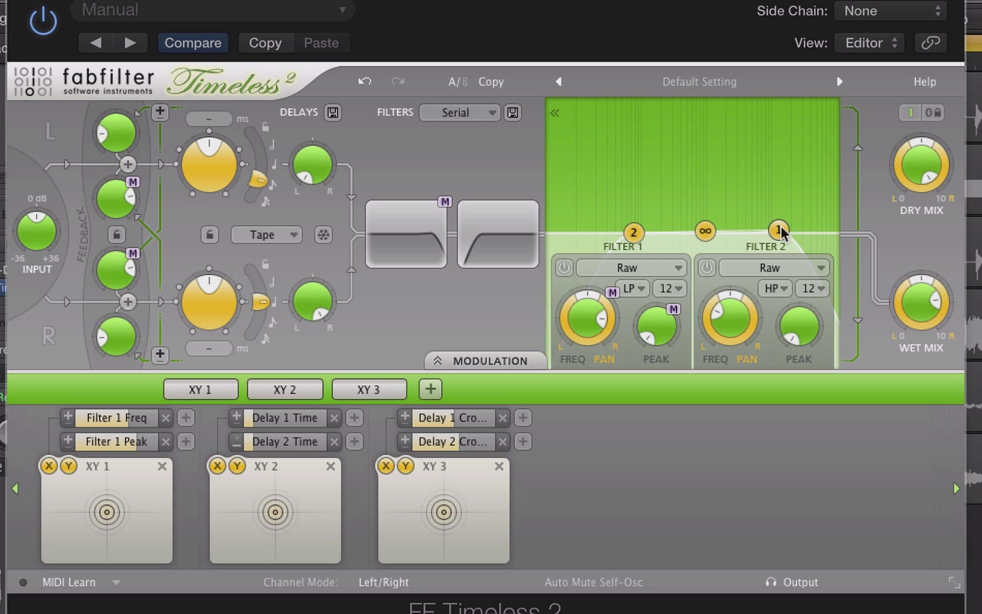Close the XY 2 controller panel
The width and height of the screenshot is (982, 614).
click(x=331, y=466)
